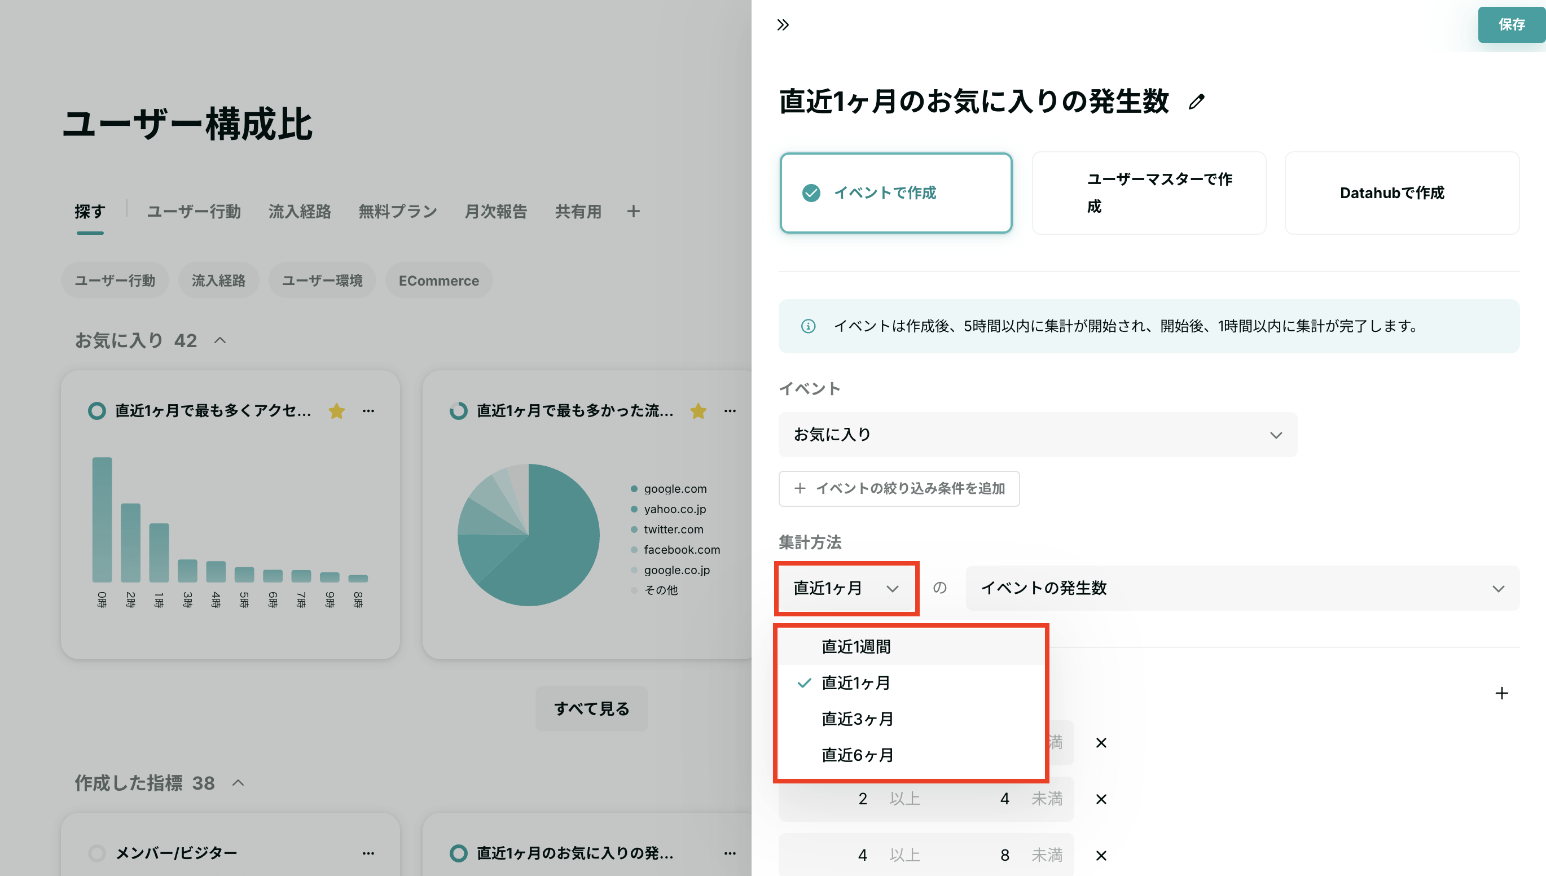
Task: Select Datahubで作成 creation method
Action: point(1402,192)
